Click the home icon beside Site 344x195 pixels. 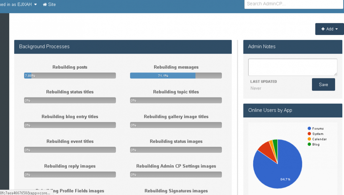[x=45, y=4]
